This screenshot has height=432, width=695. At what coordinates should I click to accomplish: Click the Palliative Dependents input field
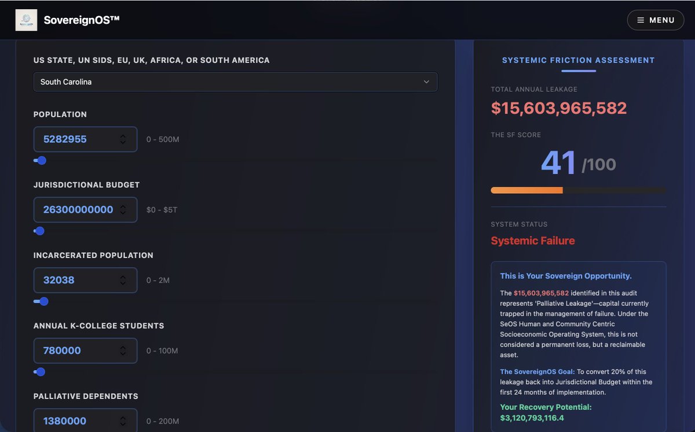pos(85,420)
